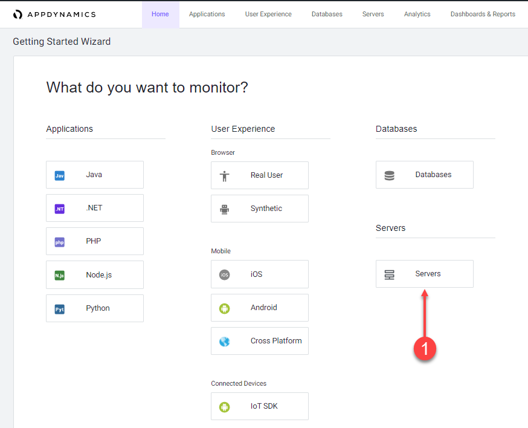Image resolution: width=528 pixels, height=428 pixels.
Task: Click the IoT SDK green icon
Action: 225,407
